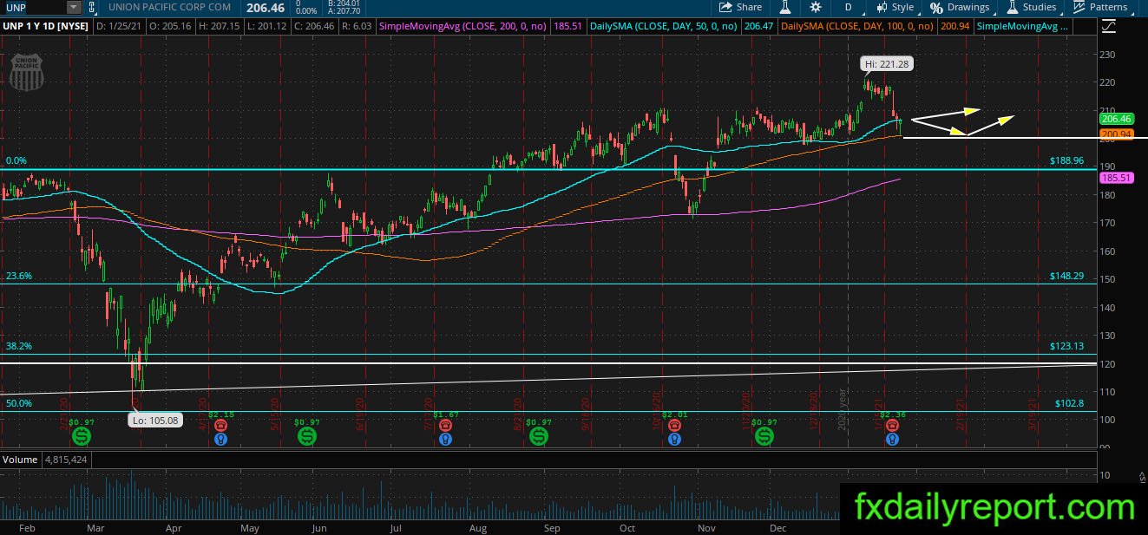The height and width of the screenshot is (535, 1148).
Task: Click the Lo: 105.08 price bubble
Action: point(155,420)
